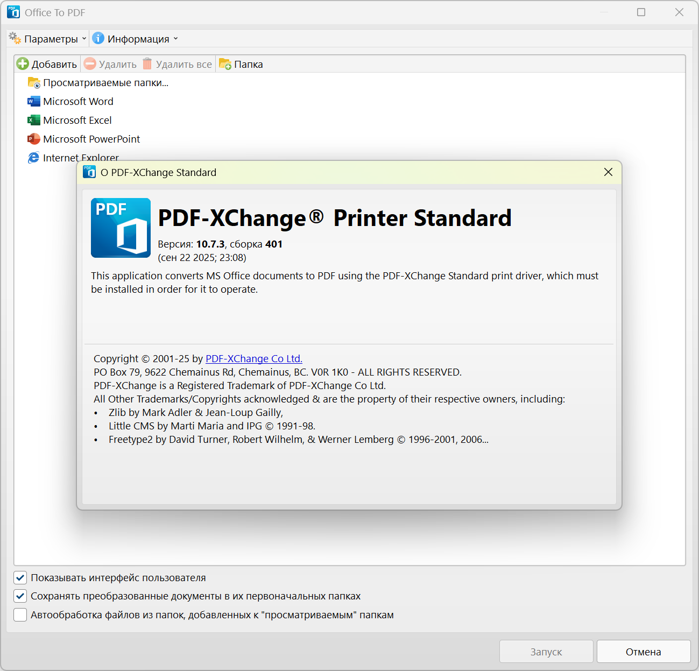The width and height of the screenshot is (699, 671).
Task: Select the Microsoft PowerPoint icon in list
Action: [x=34, y=139]
